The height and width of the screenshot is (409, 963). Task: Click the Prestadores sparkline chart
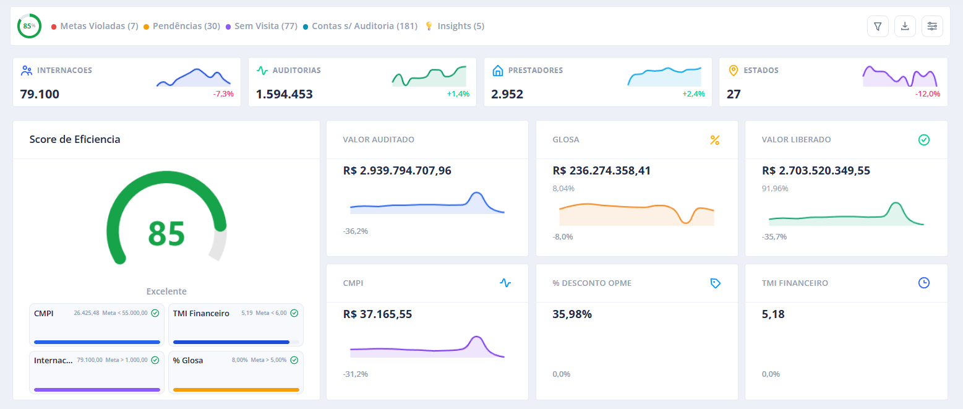(x=664, y=76)
